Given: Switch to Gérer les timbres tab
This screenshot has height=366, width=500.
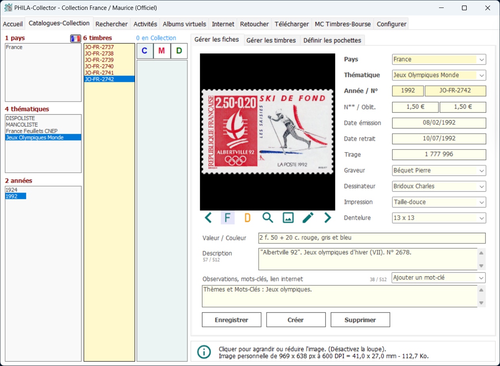Looking at the screenshot, I should pos(271,40).
